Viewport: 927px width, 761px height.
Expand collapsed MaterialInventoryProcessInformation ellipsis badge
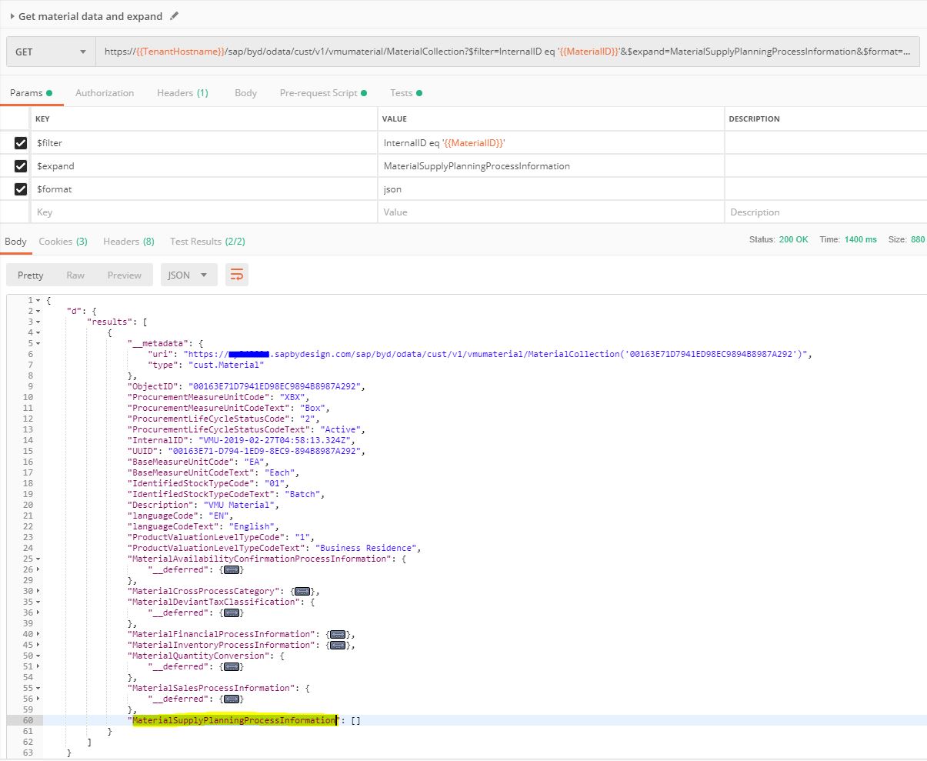337,645
